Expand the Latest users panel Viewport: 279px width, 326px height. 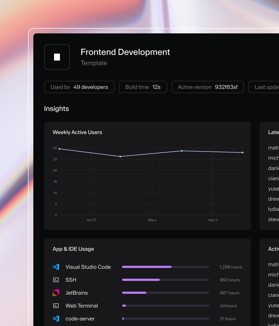click(273, 132)
